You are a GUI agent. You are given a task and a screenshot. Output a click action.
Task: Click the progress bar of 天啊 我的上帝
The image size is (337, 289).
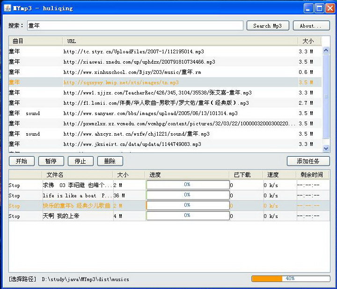pyautogui.click(x=188, y=216)
